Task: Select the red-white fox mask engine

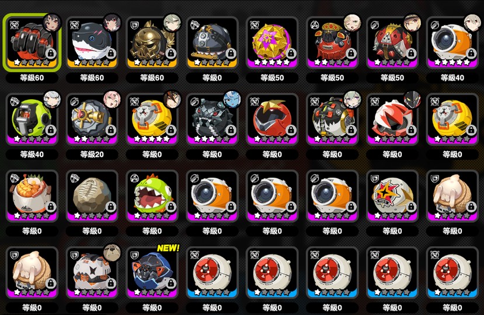Action: click(x=392, y=119)
